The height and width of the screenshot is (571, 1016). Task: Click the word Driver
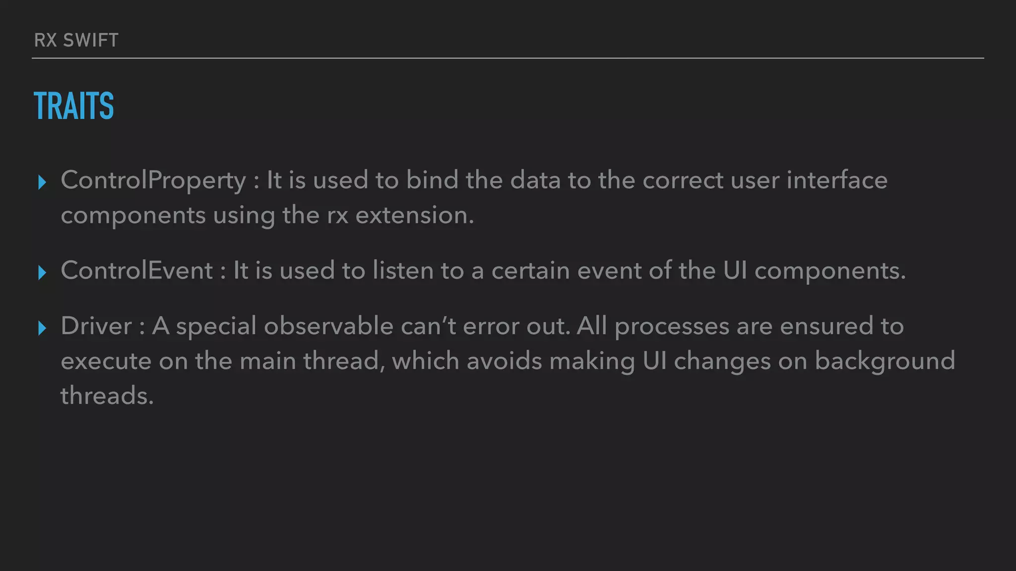tap(96, 326)
